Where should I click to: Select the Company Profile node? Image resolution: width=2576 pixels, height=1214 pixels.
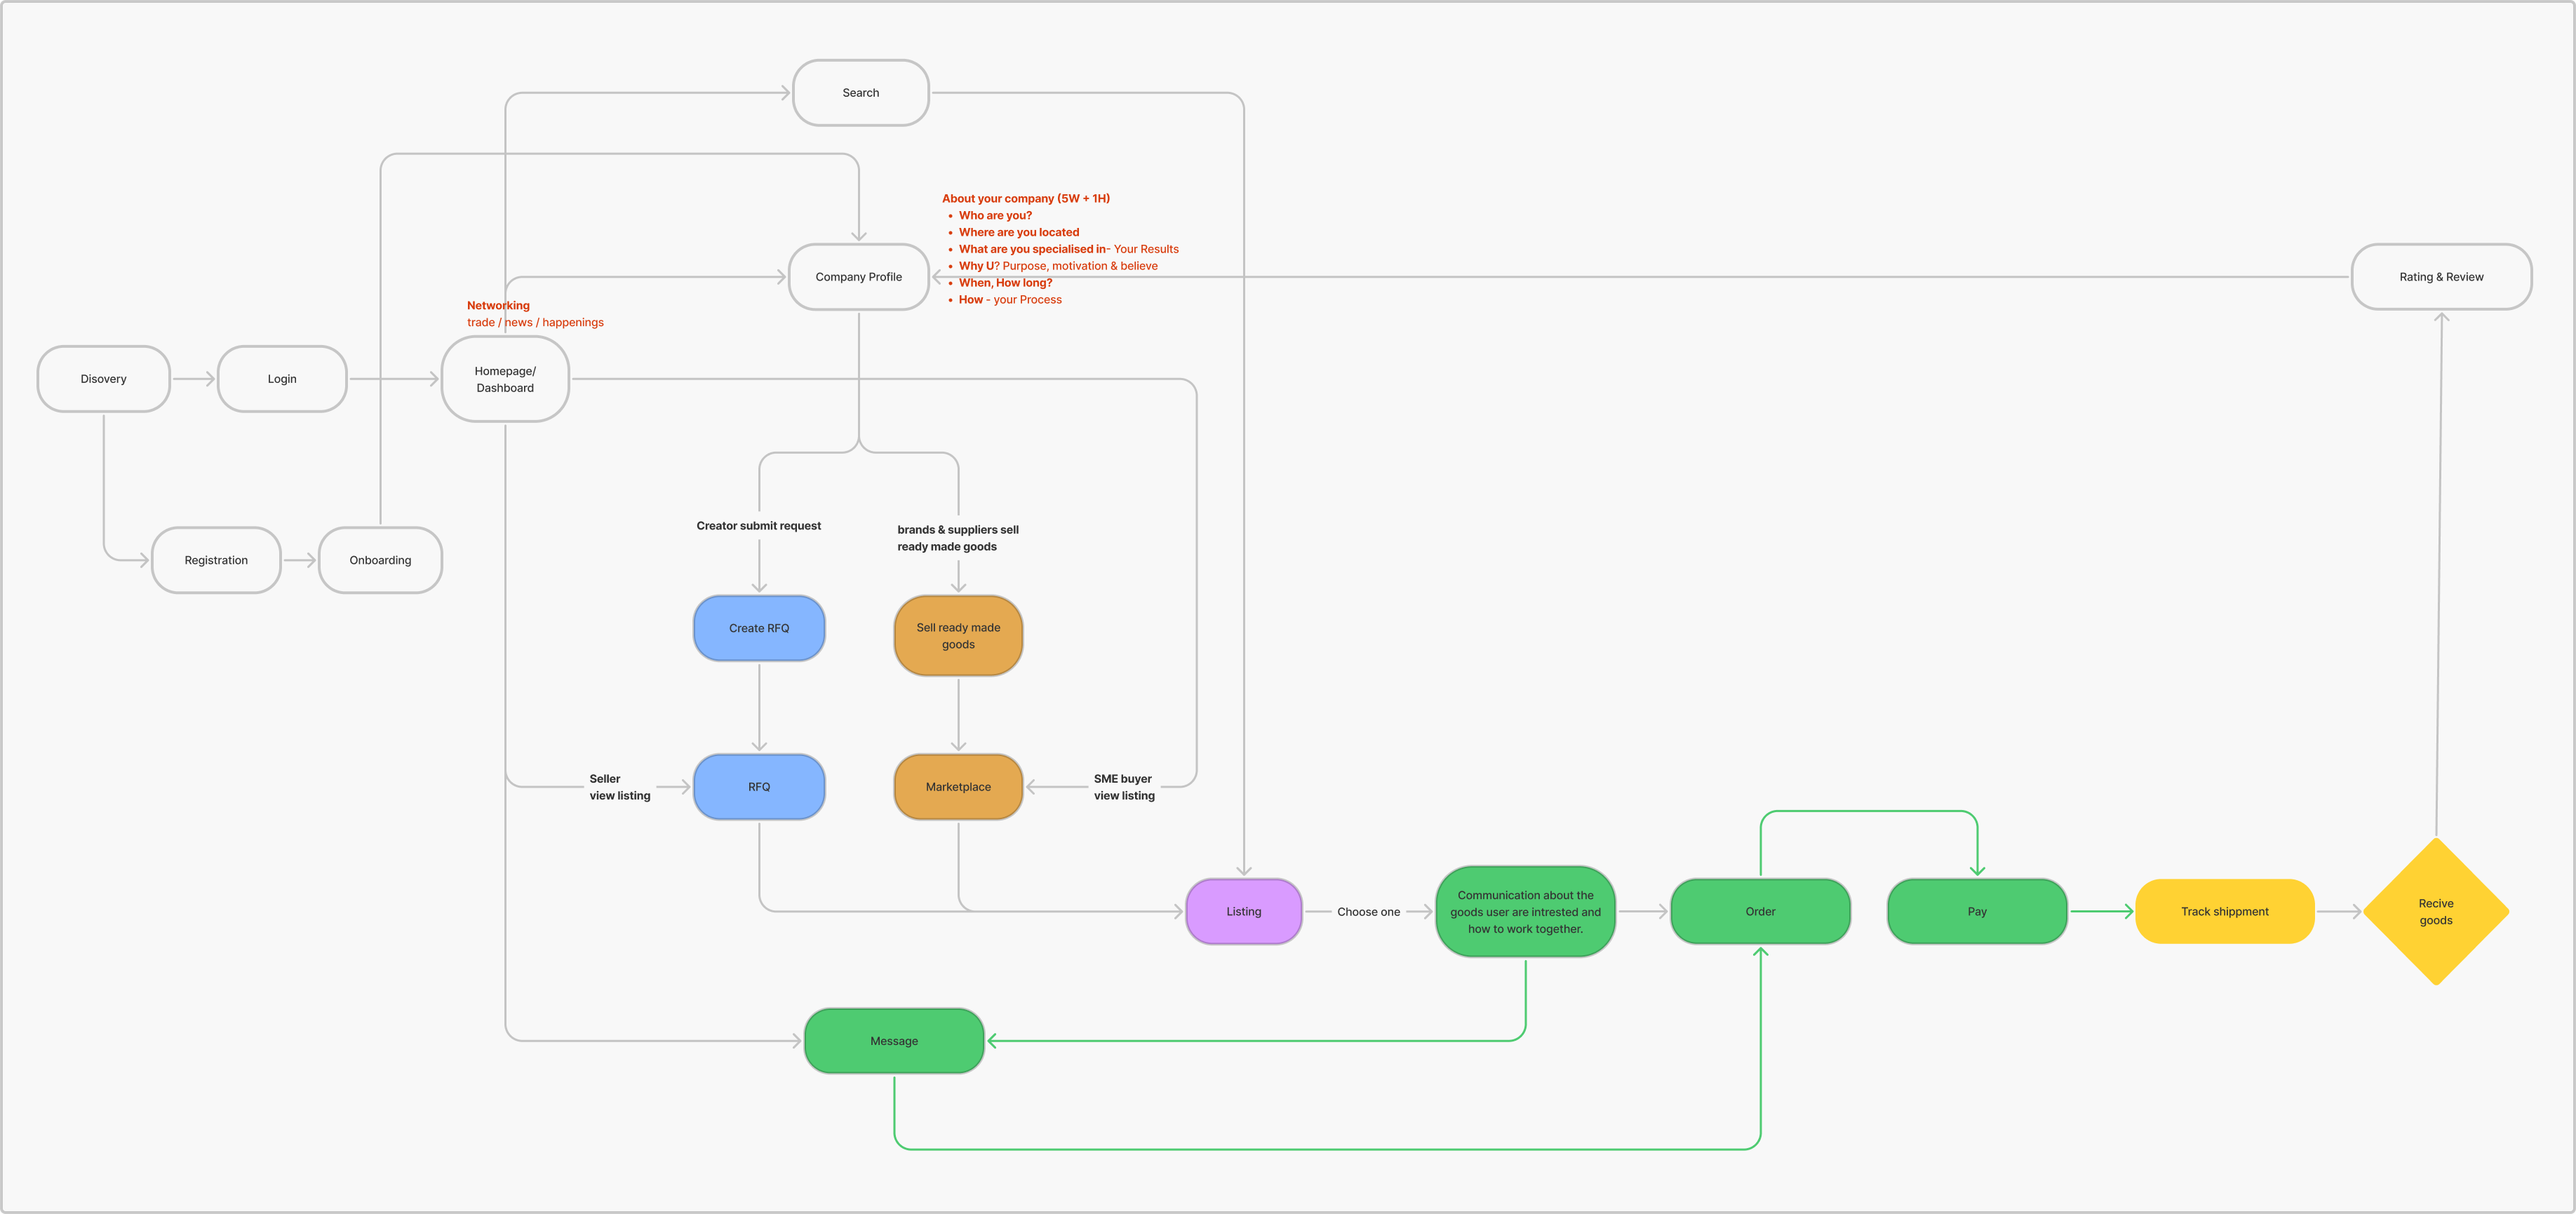pos(858,277)
